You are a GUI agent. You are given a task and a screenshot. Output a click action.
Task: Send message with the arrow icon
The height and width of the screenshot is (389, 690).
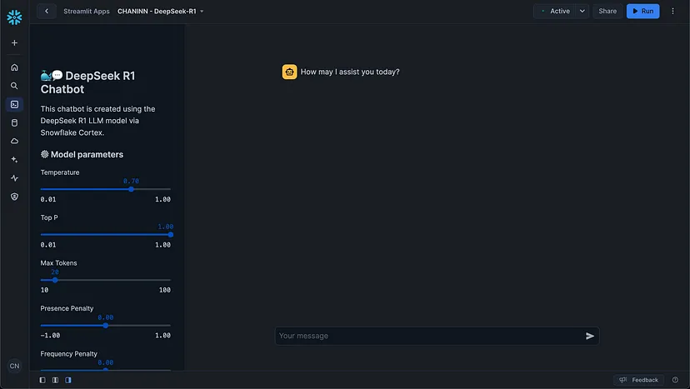[x=590, y=337]
